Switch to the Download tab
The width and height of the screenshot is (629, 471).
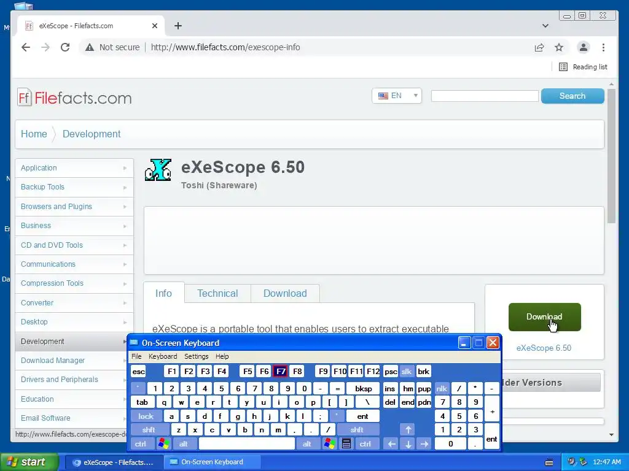(x=285, y=293)
